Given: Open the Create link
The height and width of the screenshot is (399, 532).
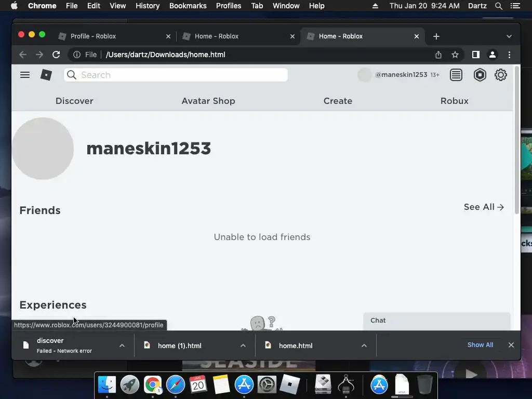Looking at the screenshot, I should pos(338,101).
